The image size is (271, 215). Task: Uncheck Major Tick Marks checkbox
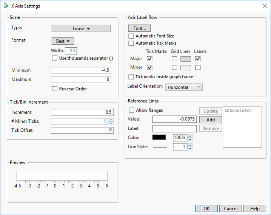pyautogui.click(x=150, y=59)
